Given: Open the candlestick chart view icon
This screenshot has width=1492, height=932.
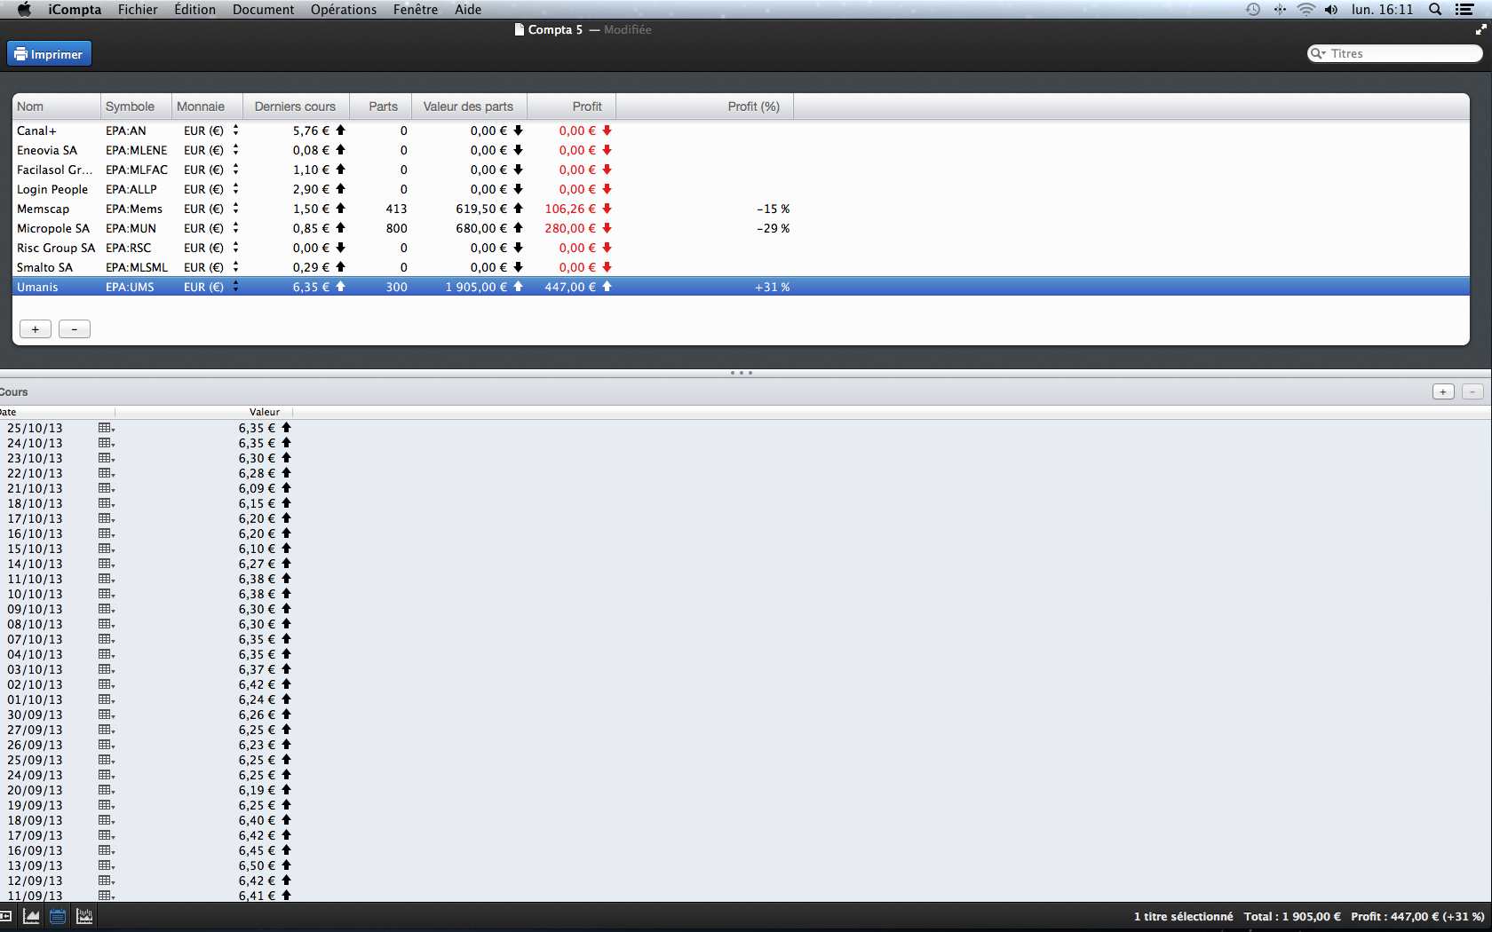Looking at the screenshot, I should tap(84, 917).
